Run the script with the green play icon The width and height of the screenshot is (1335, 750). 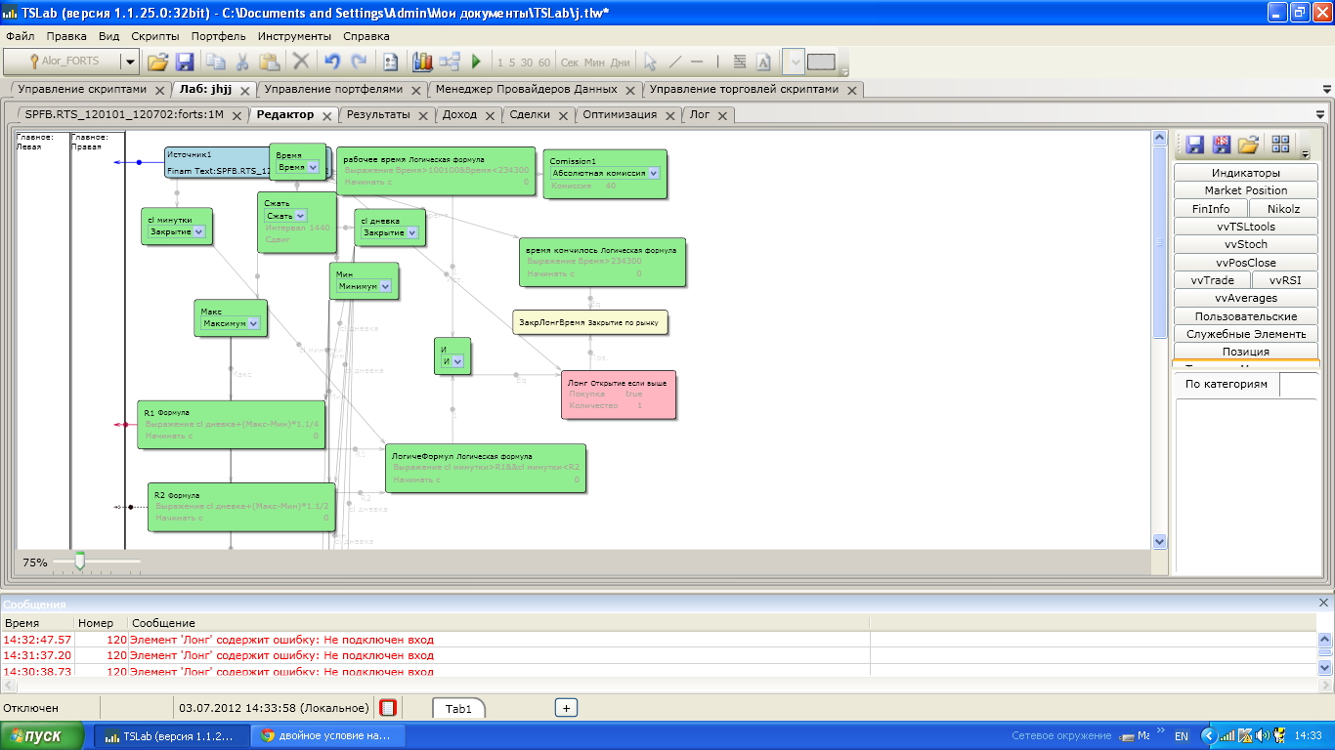[x=476, y=62]
